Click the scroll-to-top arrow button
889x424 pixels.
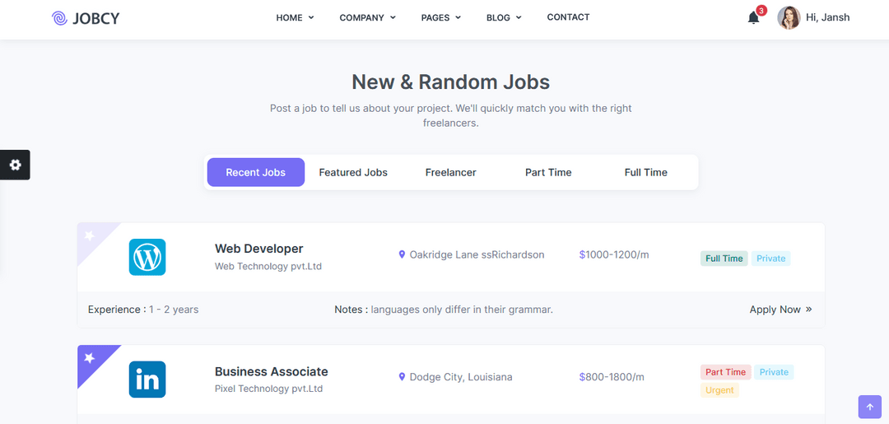(x=869, y=407)
